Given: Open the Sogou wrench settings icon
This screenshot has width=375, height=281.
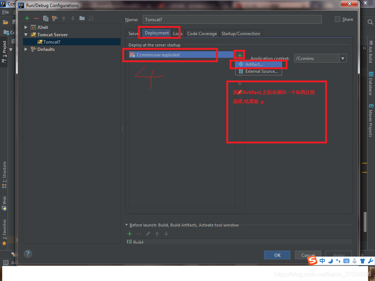Looking at the screenshot, I should coord(371,261).
